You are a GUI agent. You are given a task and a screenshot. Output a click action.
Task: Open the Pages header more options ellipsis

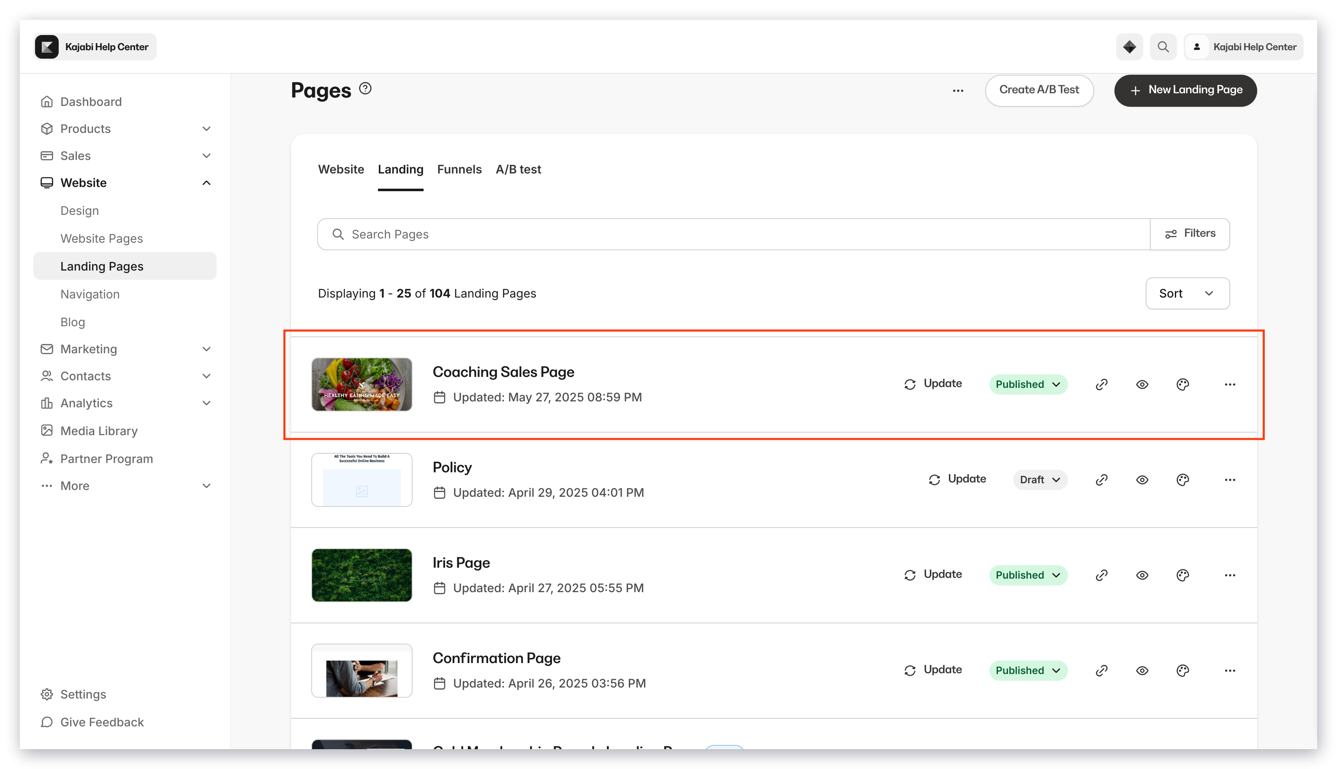point(958,90)
